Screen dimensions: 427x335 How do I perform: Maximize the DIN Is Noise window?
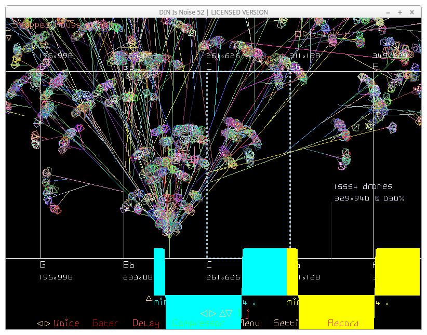pos(400,12)
